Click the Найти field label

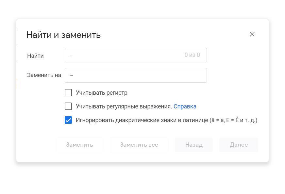click(35, 56)
